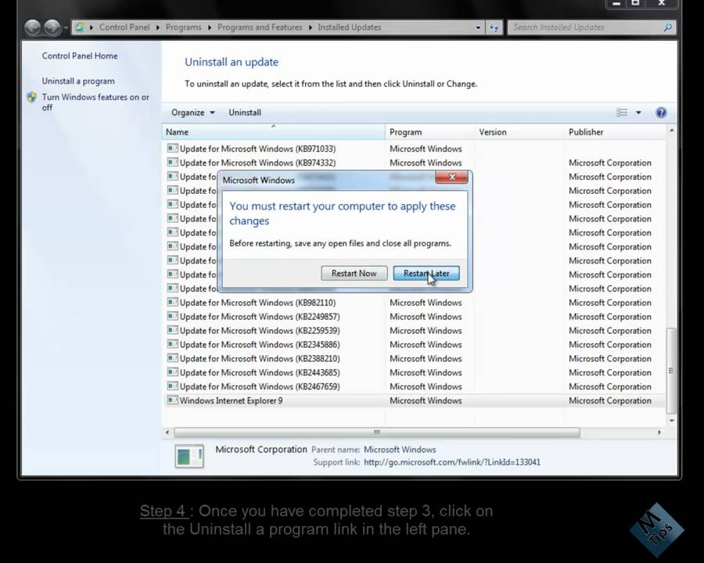Refresh the Installed Updates address bar

coord(494,27)
